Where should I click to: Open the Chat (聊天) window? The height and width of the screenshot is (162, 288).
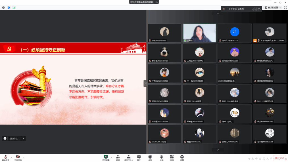pos(139,157)
